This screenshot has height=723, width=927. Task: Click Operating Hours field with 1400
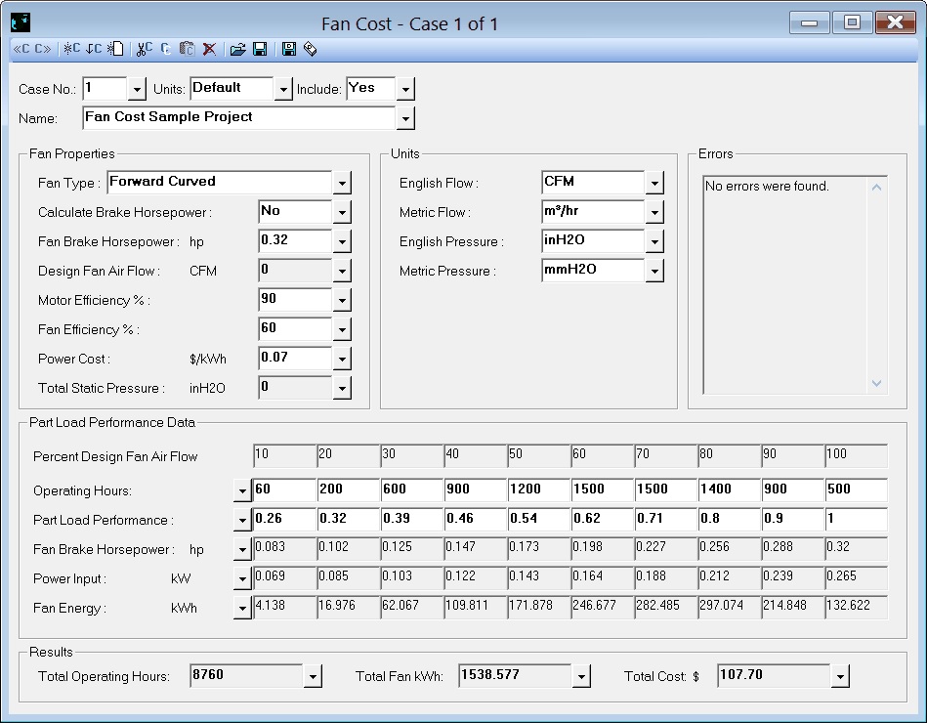(x=730, y=490)
